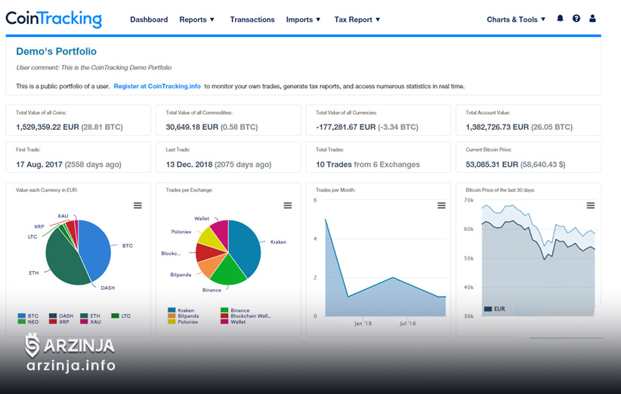This screenshot has width=621, height=394.
Task: Toggle NEO legend entry in currency chart
Action: (x=28, y=322)
